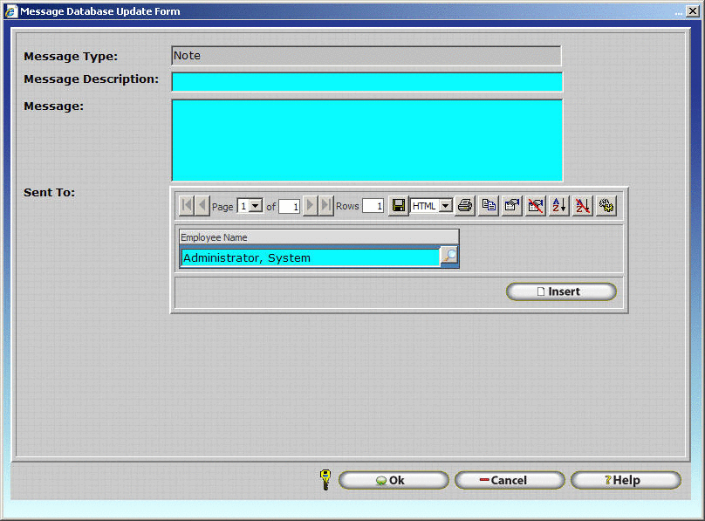The width and height of the screenshot is (705, 521).
Task: Click into the Message Description field
Action: coord(366,82)
